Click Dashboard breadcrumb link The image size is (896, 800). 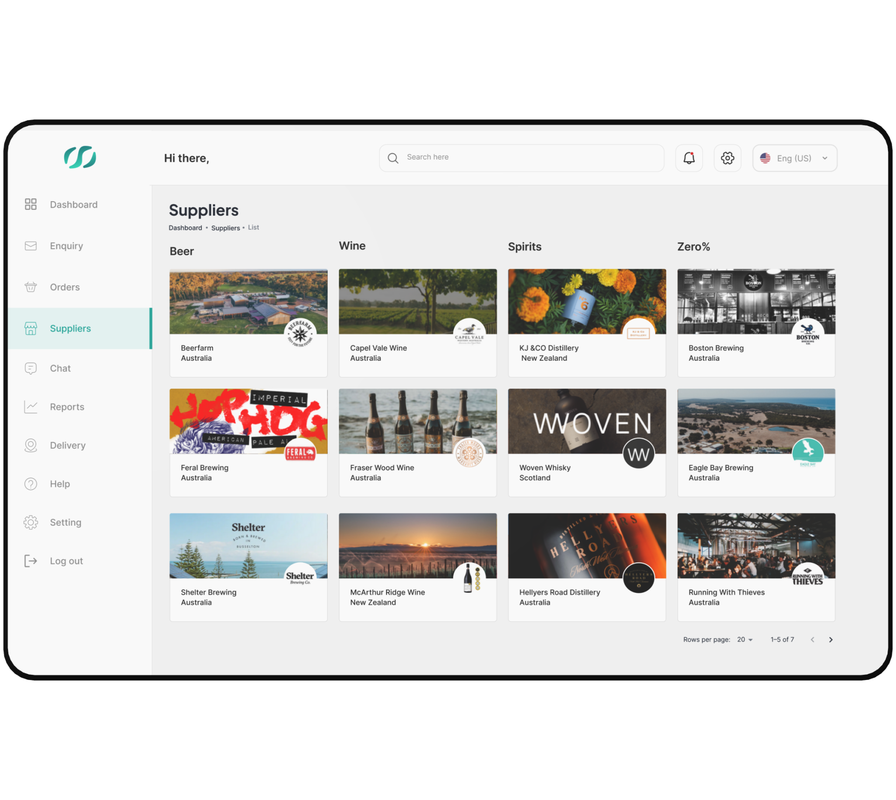tap(185, 228)
